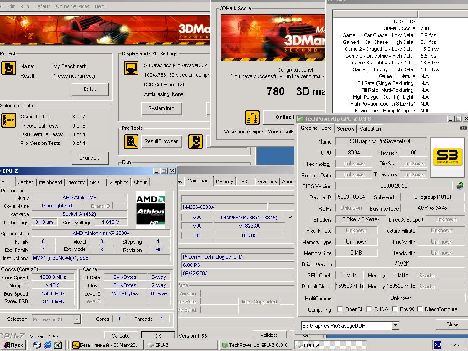Click the RU language indicator in tray
The width and height of the screenshot is (468, 351).
coord(437,345)
